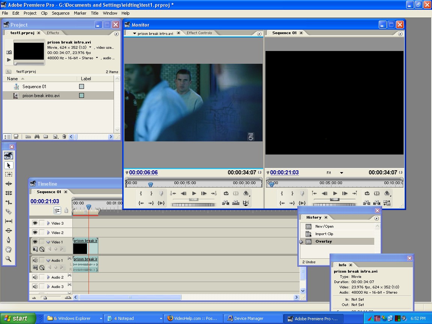
Task: Choose the Slide tool
Action: click(9, 230)
